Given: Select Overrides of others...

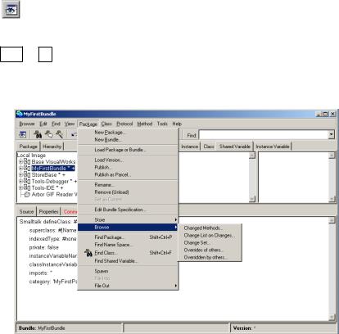Looking at the screenshot, I should 210,250.
